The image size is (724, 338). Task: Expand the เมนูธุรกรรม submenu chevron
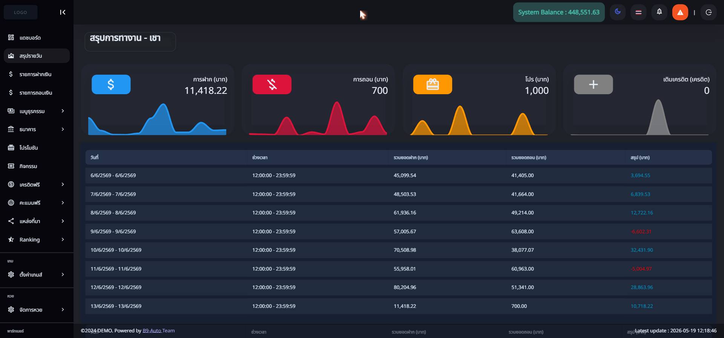(x=63, y=111)
